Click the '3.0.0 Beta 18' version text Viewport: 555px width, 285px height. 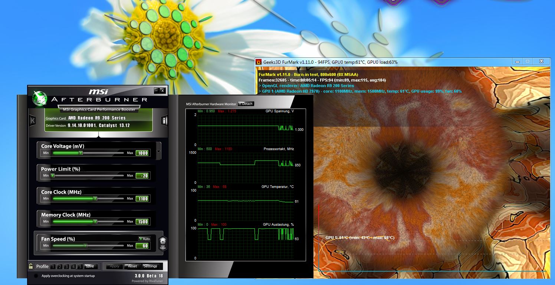[x=149, y=276]
